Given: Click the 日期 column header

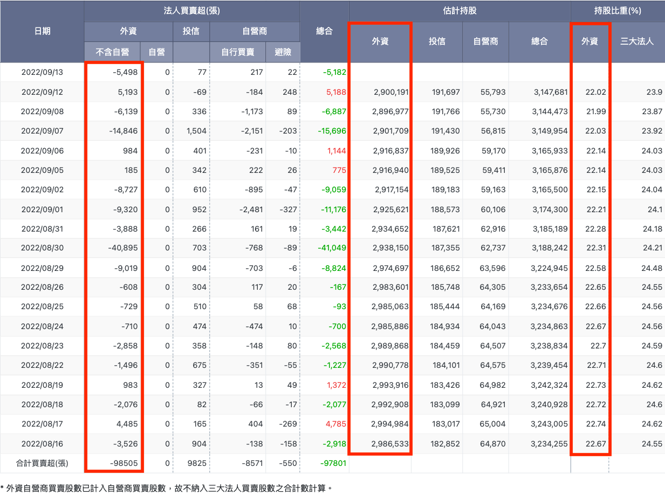Looking at the screenshot, I should (x=42, y=31).
